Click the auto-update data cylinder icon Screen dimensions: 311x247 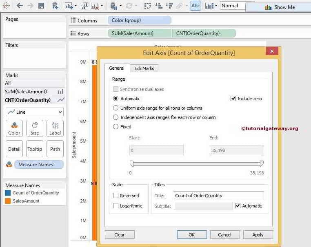pyautogui.click(x=113, y=6)
